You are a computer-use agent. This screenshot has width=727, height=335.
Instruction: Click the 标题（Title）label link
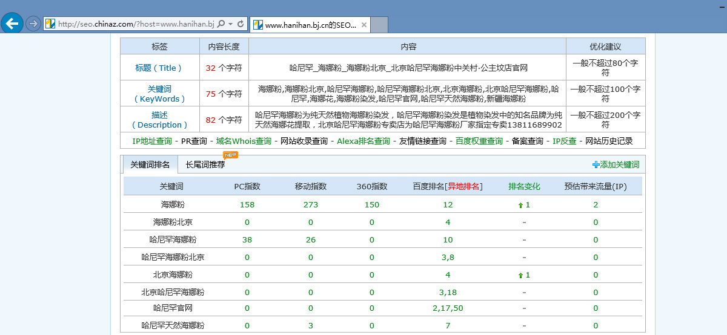click(159, 68)
